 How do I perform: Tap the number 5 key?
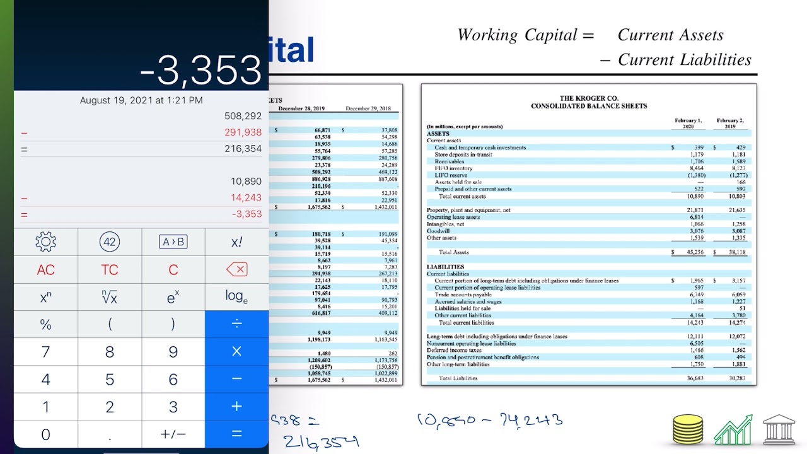(x=110, y=379)
